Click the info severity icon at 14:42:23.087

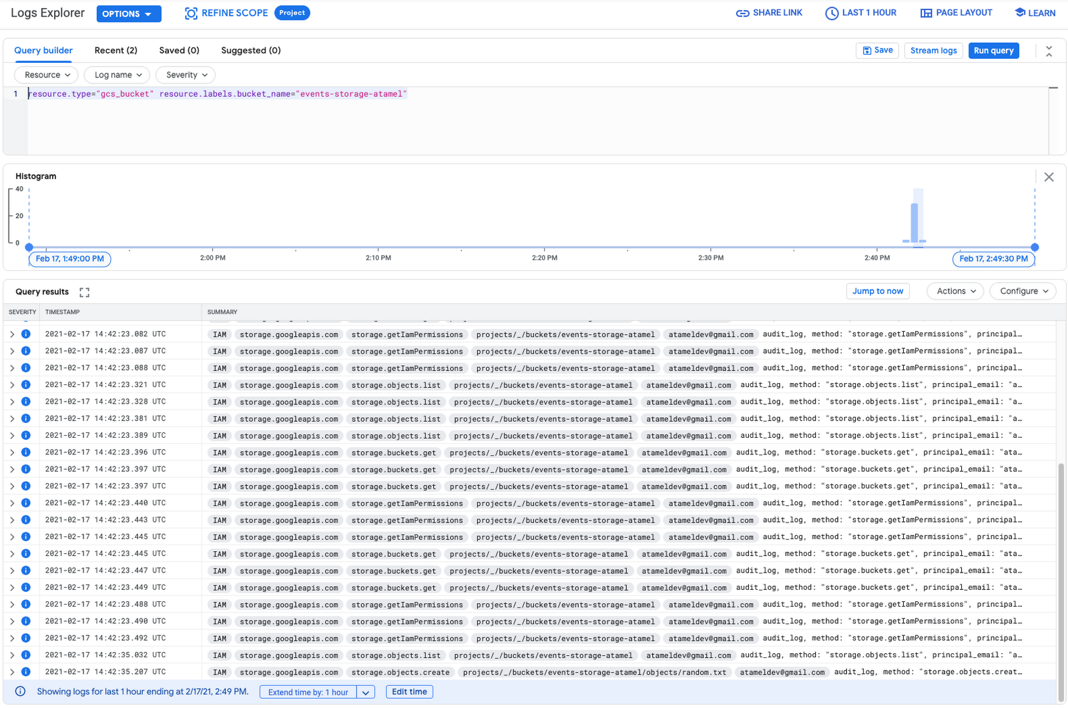26,351
